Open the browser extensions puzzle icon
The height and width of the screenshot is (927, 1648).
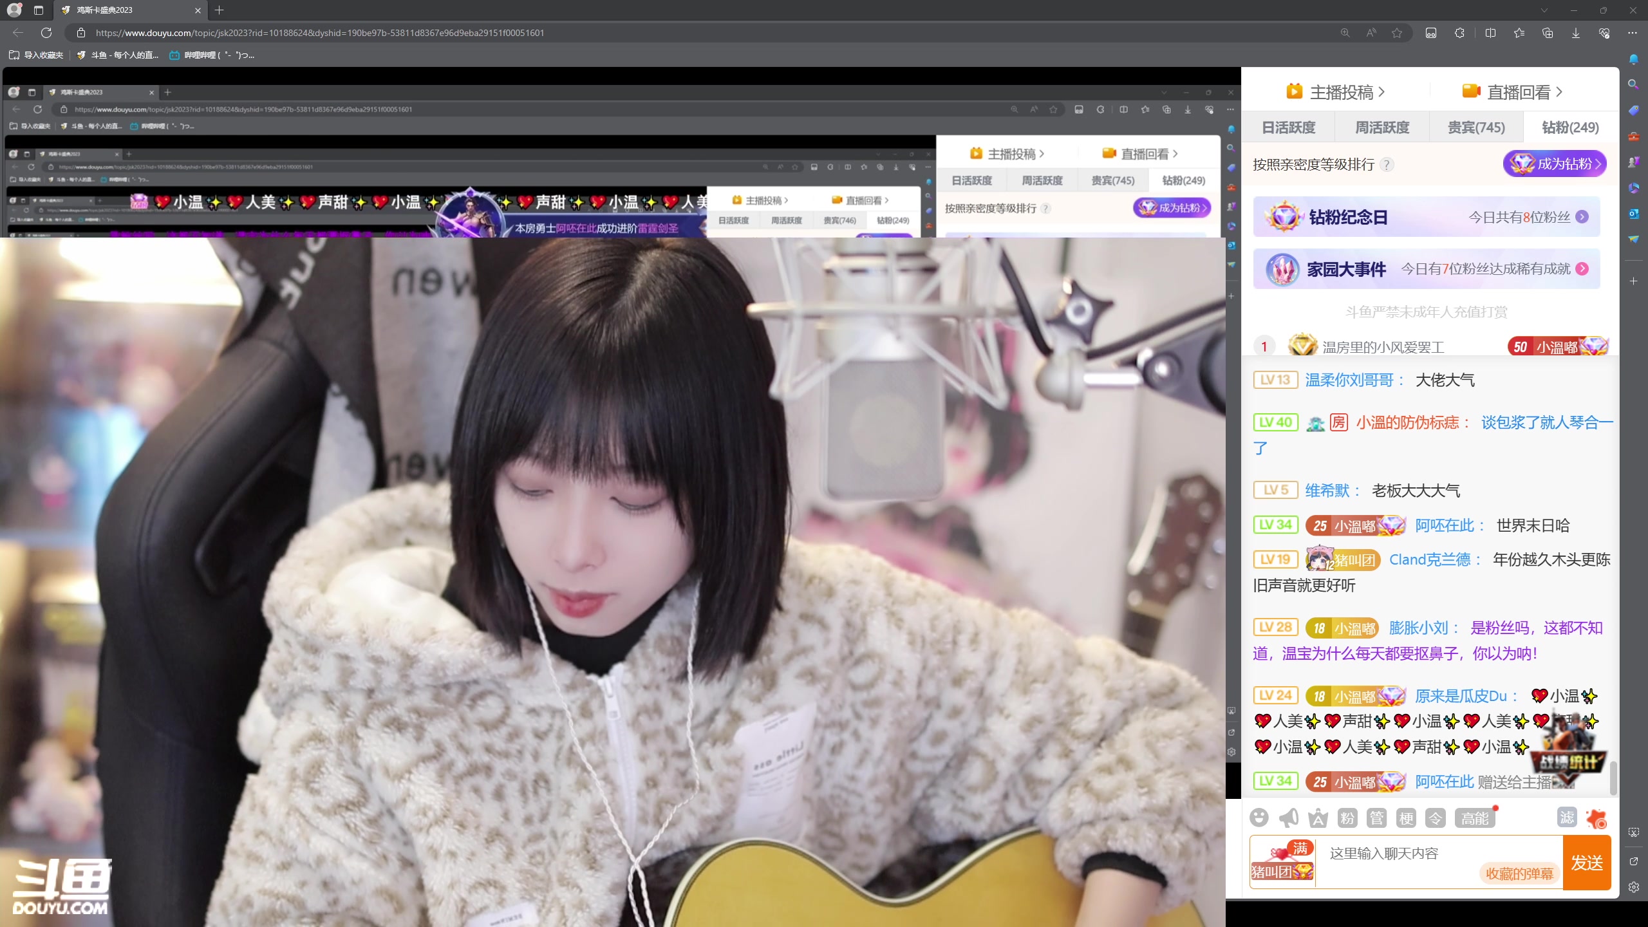(x=1459, y=33)
